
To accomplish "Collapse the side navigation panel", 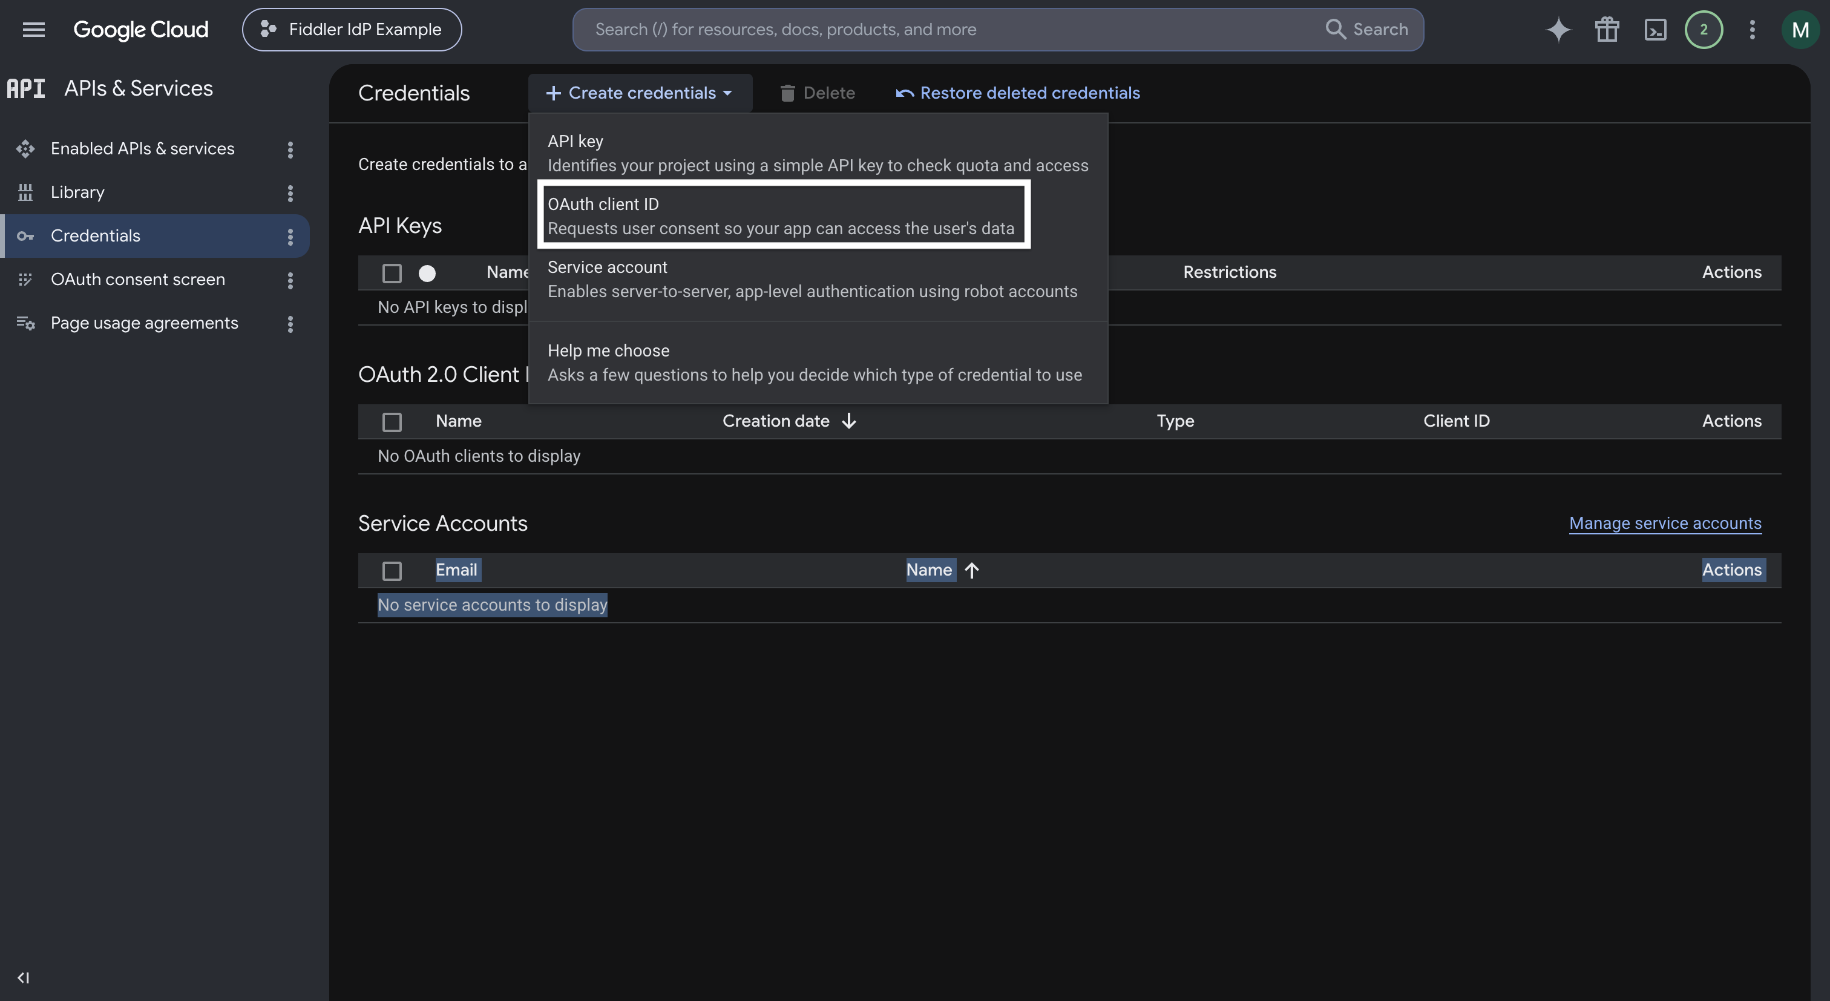I will (24, 977).
